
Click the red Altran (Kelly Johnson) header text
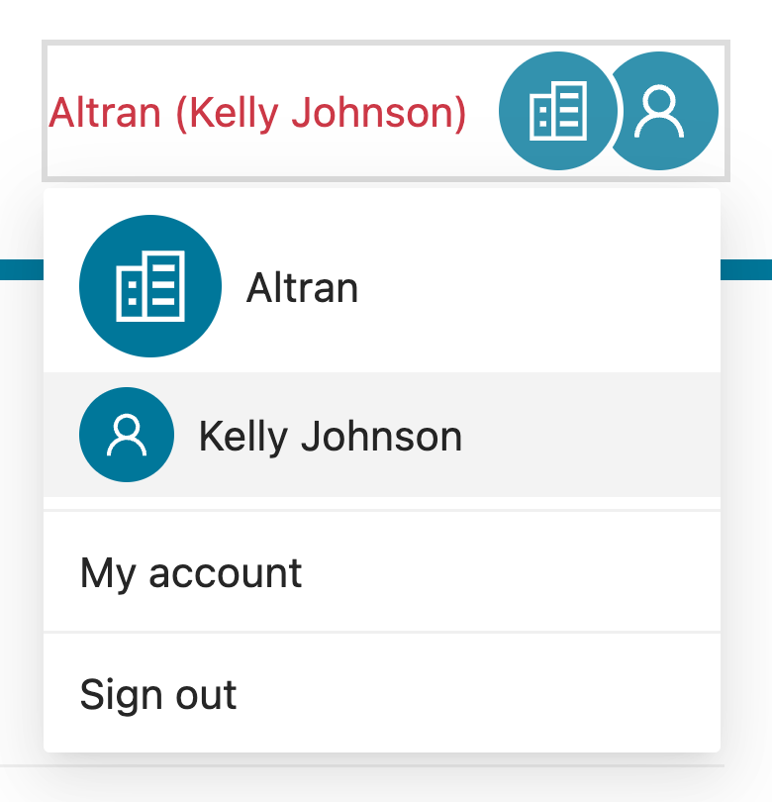(257, 113)
